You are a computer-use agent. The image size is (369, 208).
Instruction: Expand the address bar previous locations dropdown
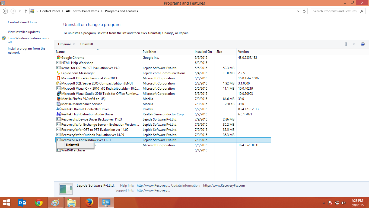pyautogui.click(x=298, y=11)
